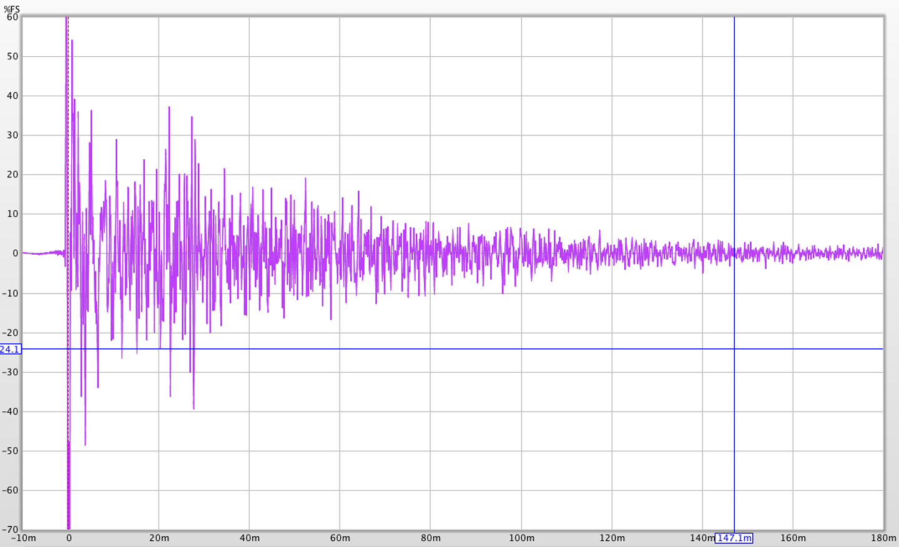Click the 147.1m time cursor readout
899x547 pixels.
(734, 538)
